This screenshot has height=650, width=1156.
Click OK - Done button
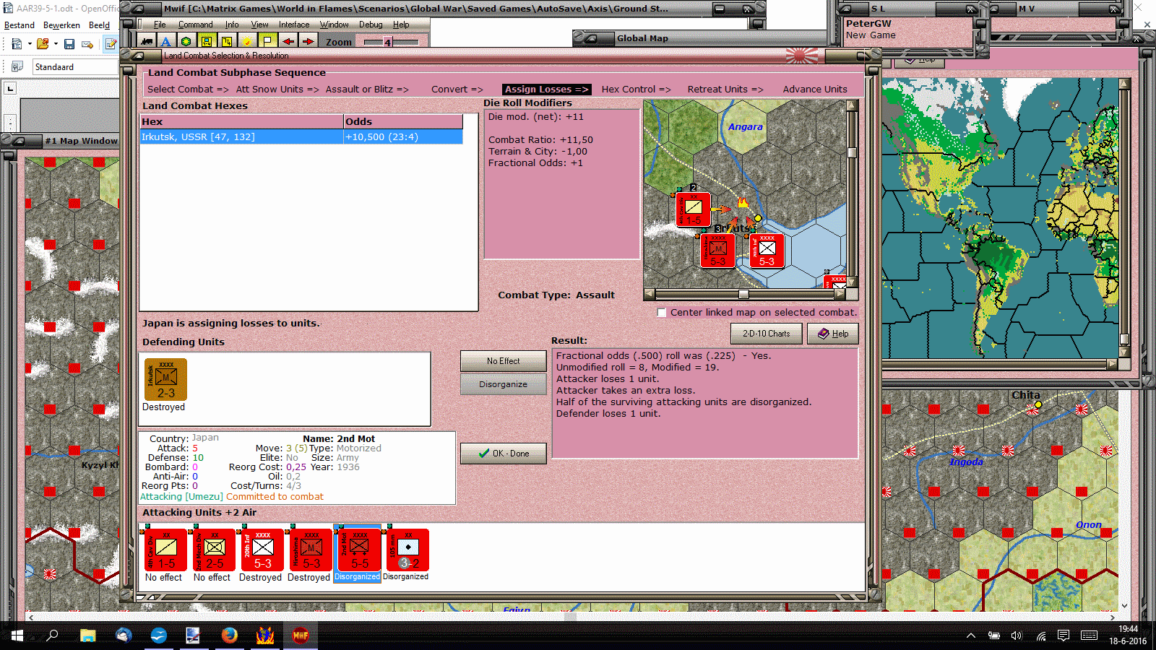(503, 454)
